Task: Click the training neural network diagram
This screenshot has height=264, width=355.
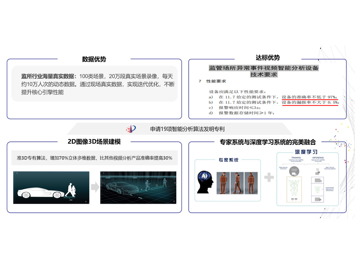Action: click(294, 190)
